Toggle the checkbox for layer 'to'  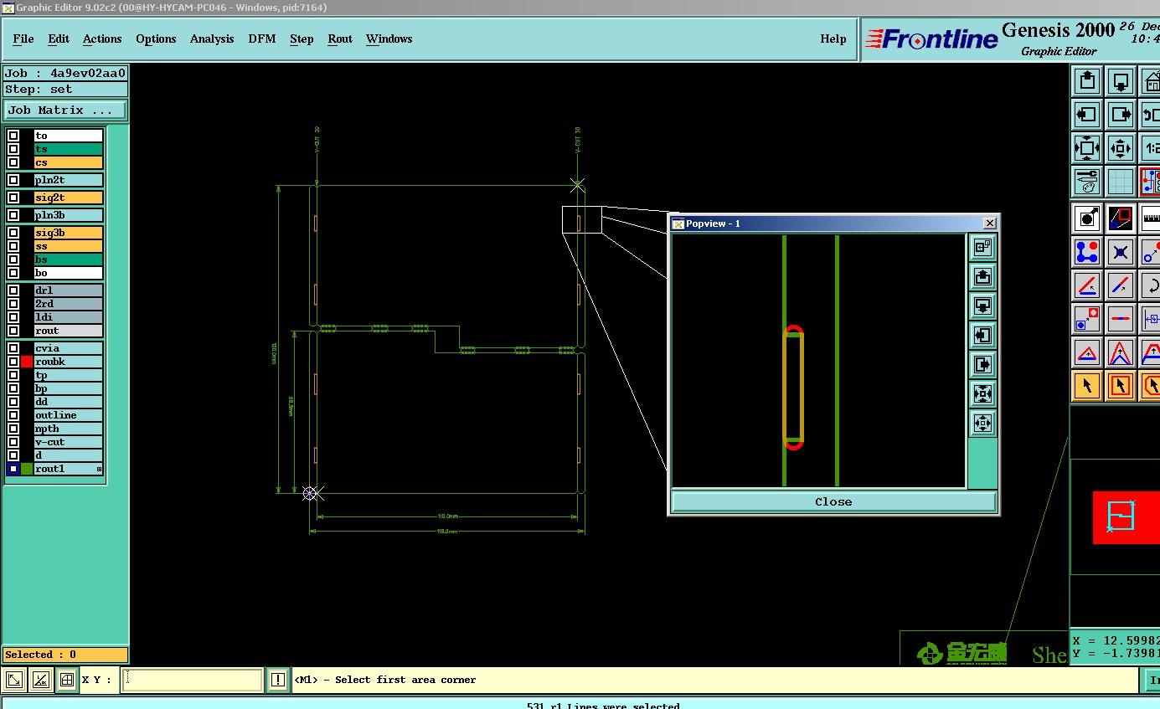pyautogui.click(x=13, y=136)
